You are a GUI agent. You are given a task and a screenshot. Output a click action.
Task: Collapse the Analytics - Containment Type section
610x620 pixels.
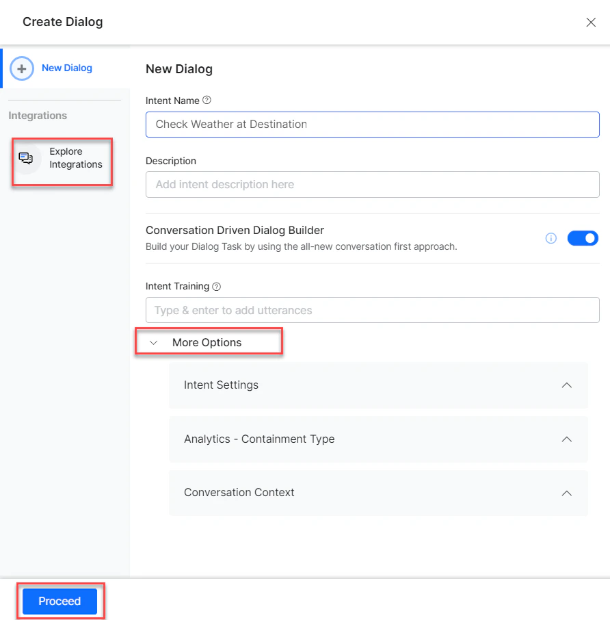[566, 439]
